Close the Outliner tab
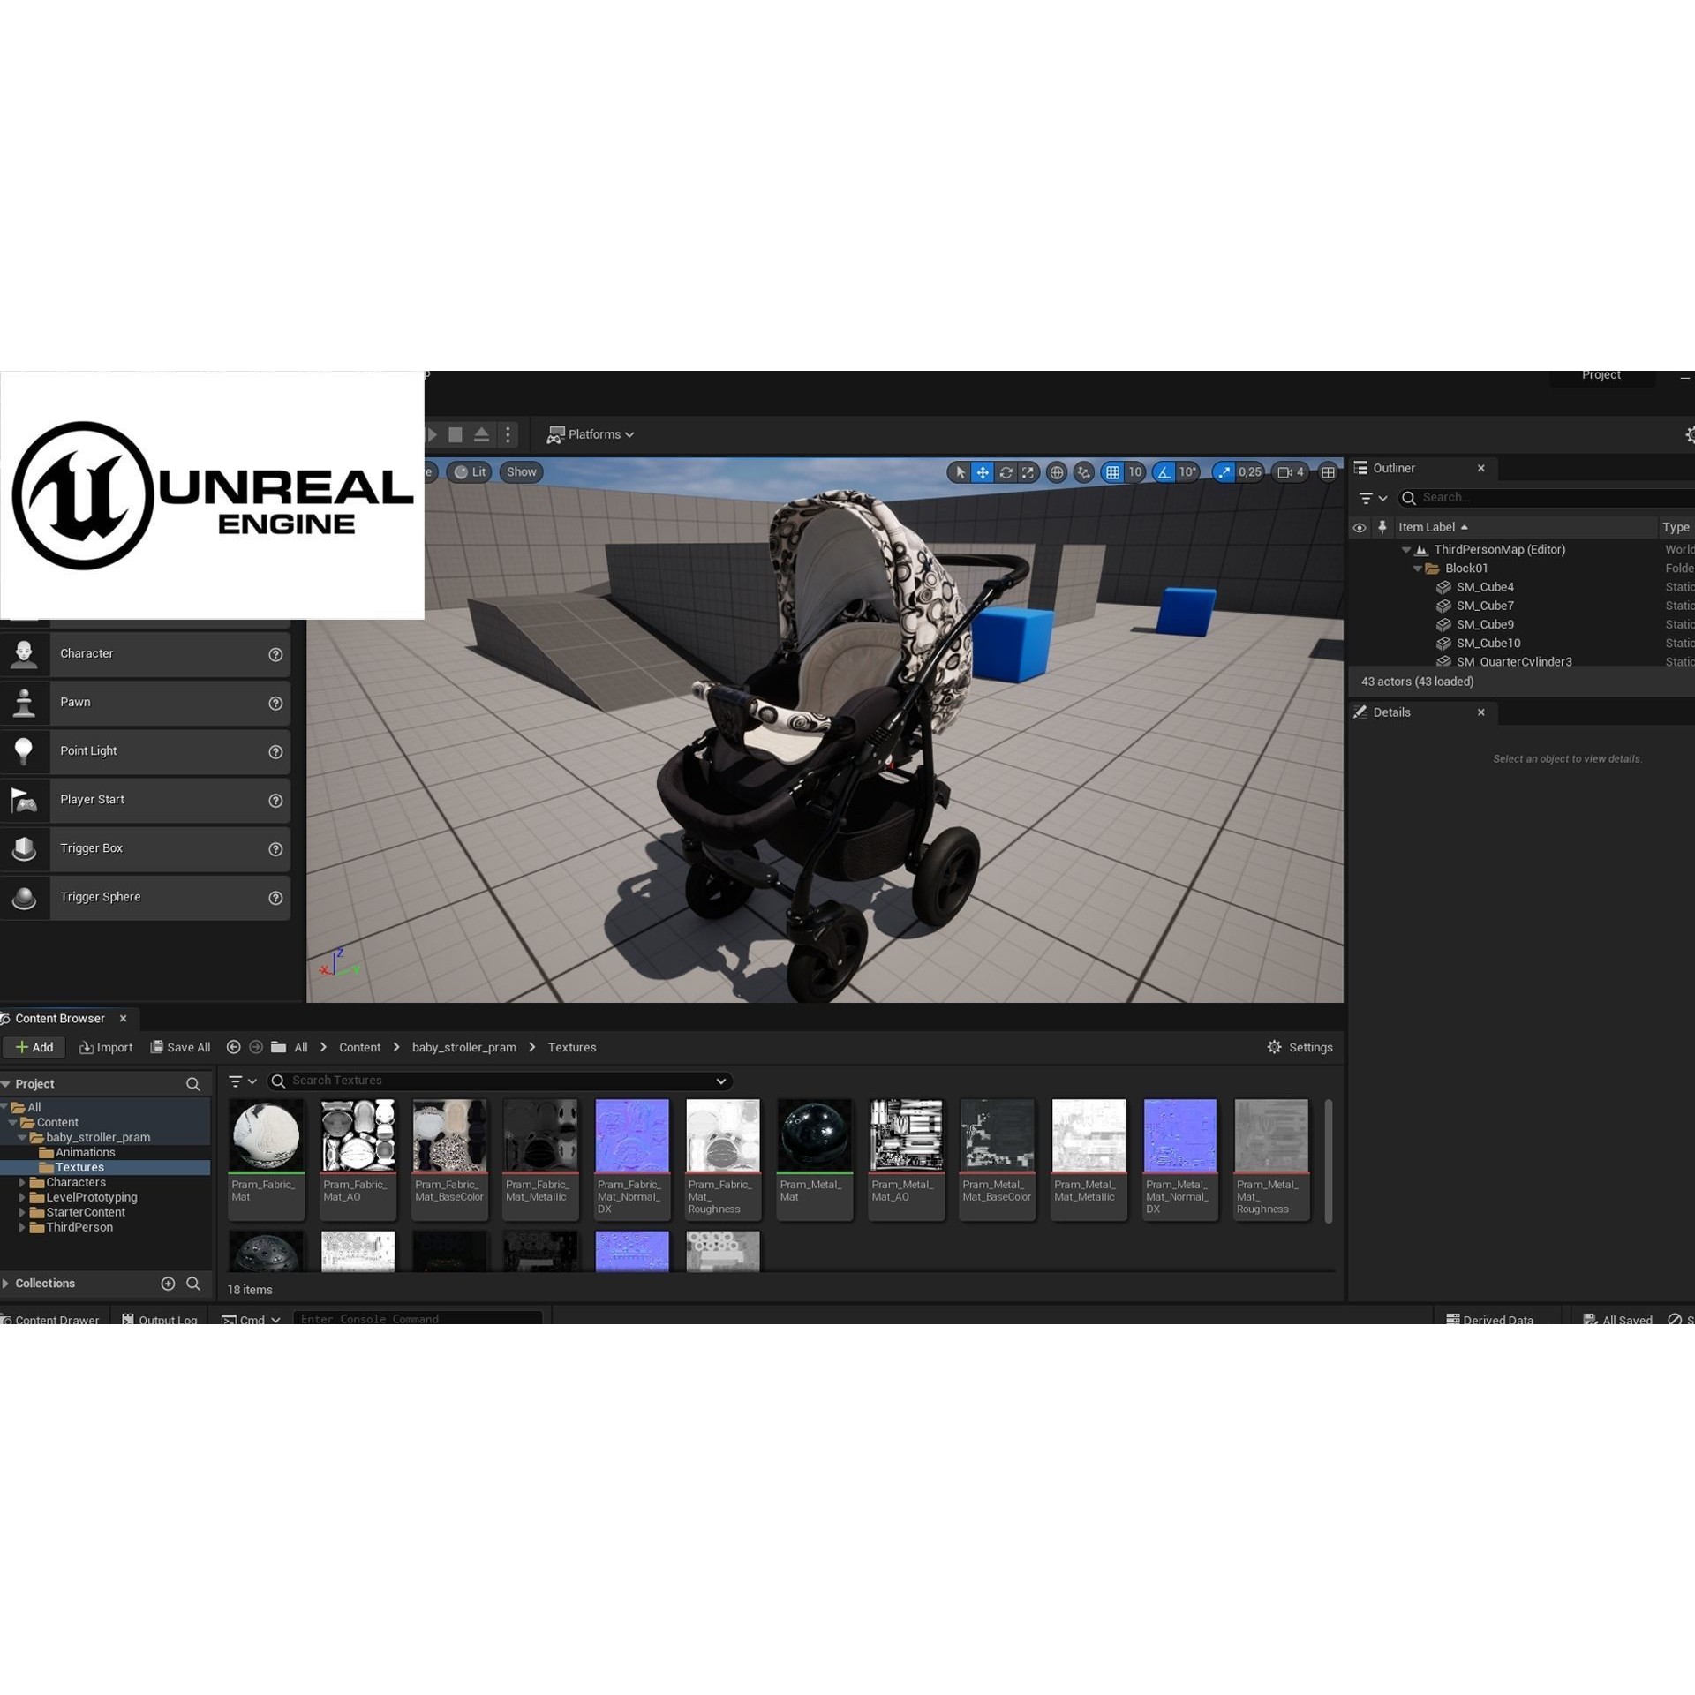1695x1695 pixels. click(x=1481, y=468)
